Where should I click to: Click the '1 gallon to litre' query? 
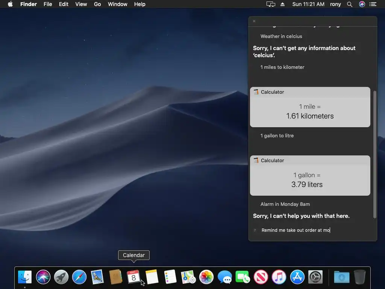click(277, 135)
